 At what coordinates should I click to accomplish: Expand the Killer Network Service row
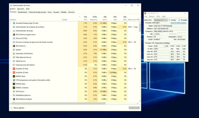[11, 57]
